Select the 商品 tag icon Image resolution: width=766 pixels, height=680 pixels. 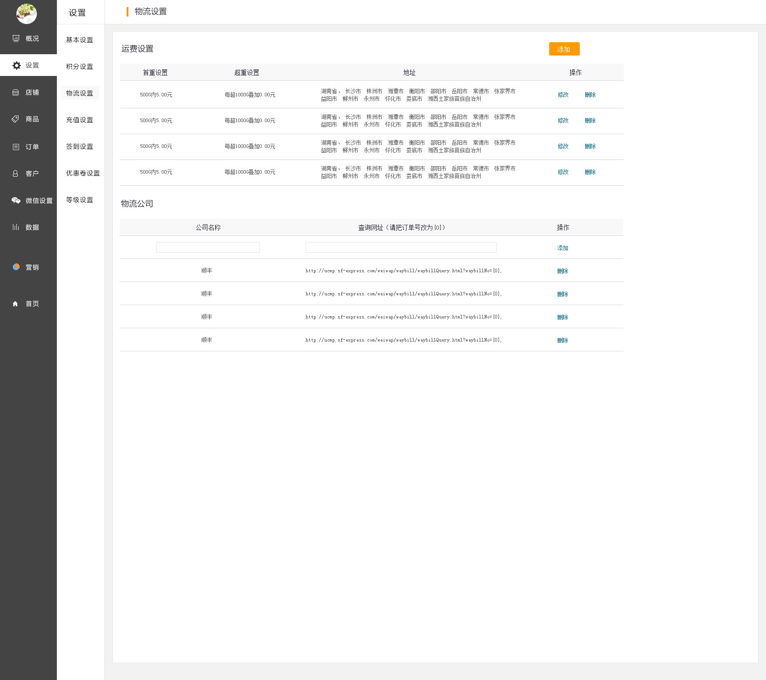pos(16,119)
